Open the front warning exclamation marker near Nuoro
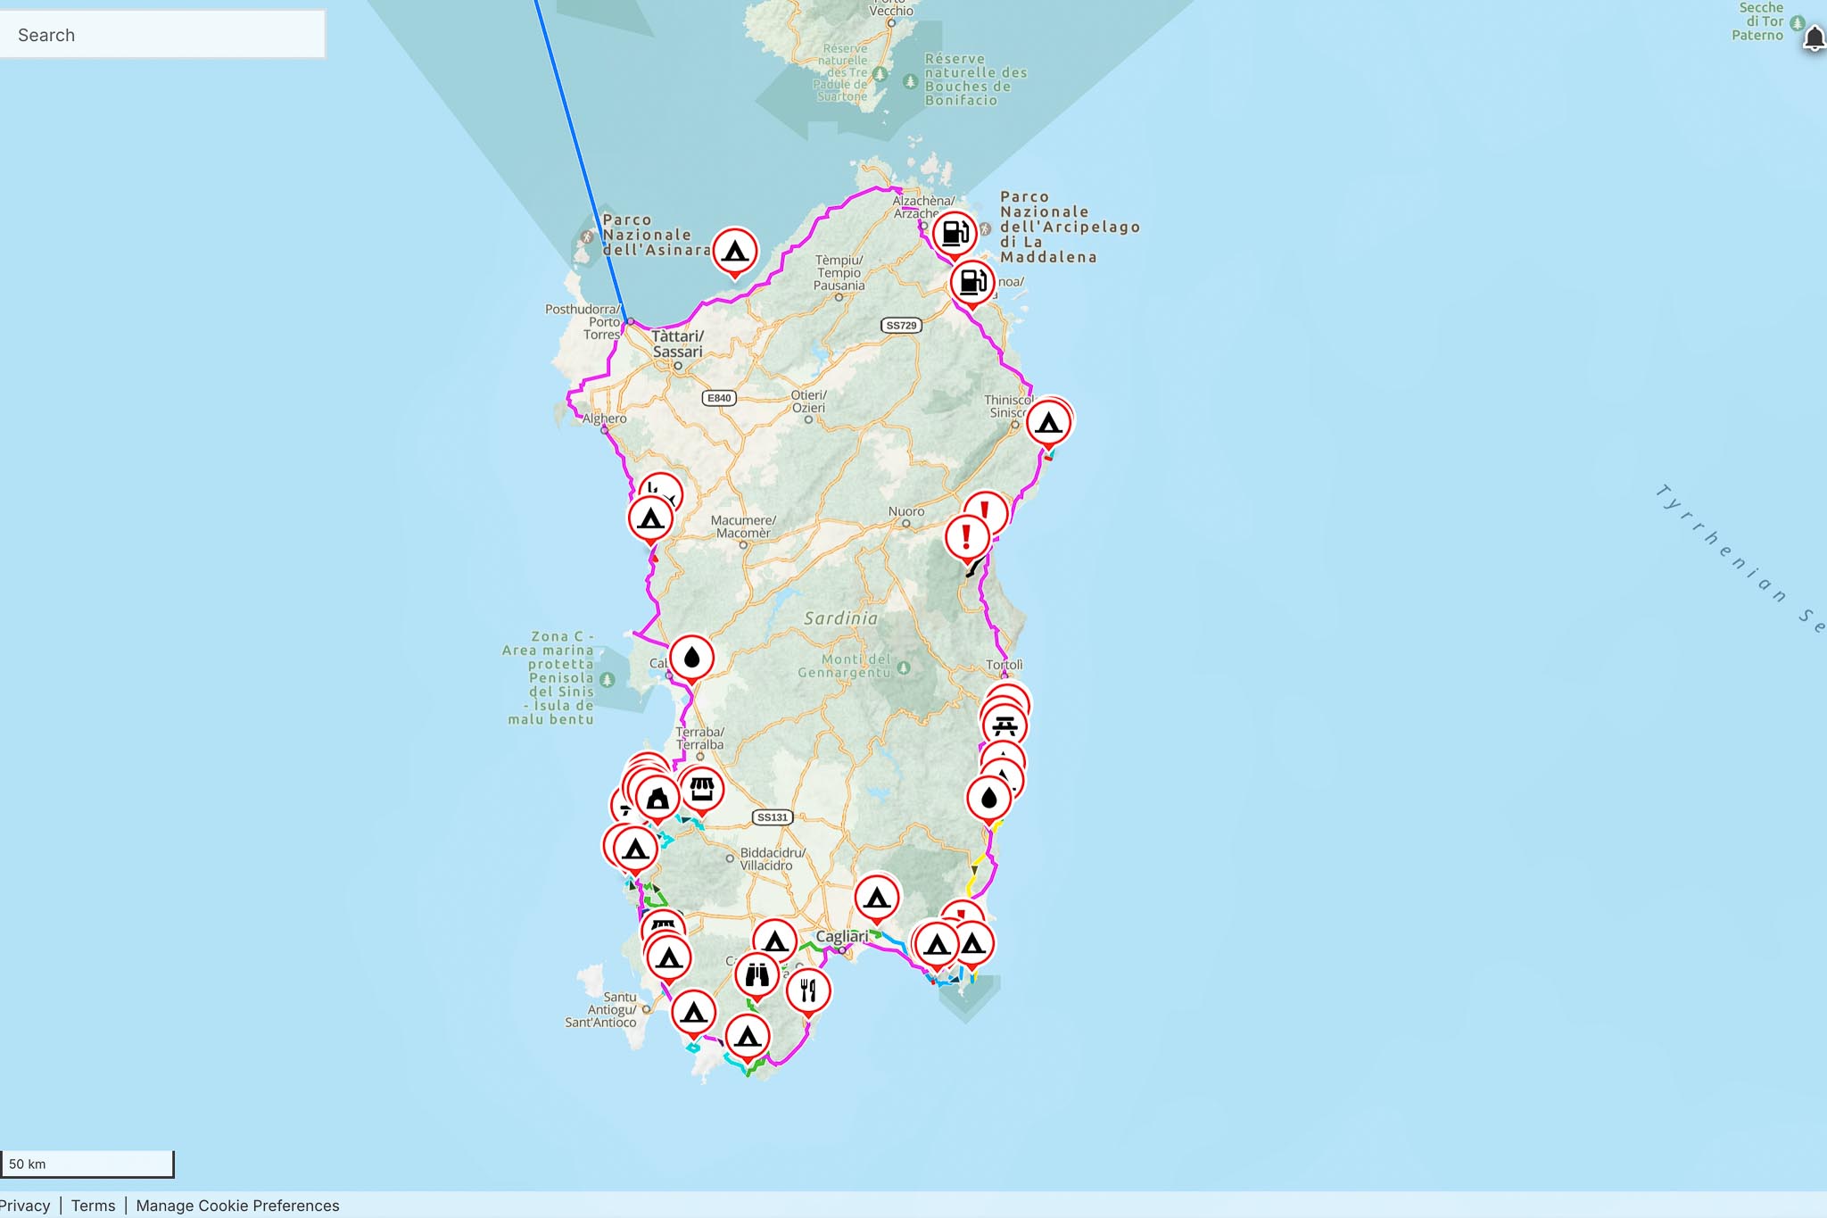 pos(966,537)
